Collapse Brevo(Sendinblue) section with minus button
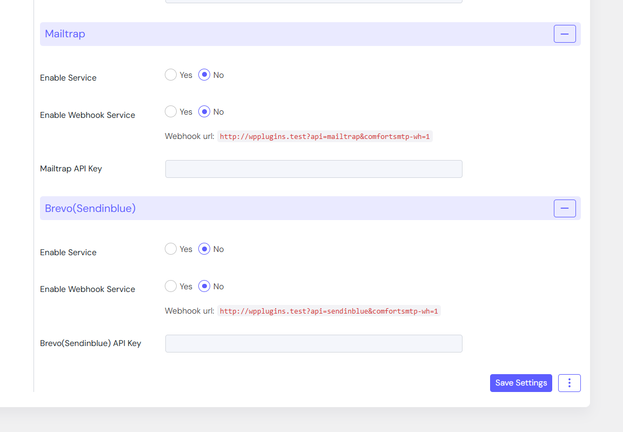 (x=565, y=208)
